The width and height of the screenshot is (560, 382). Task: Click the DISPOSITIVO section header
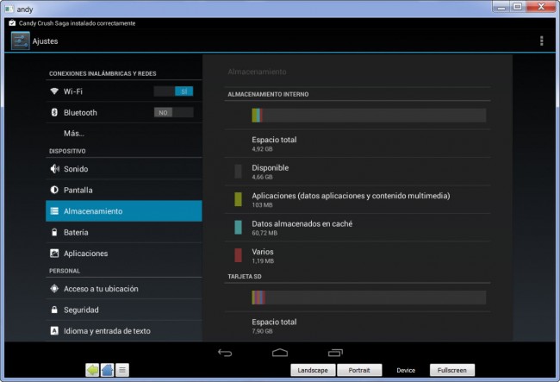point(67,151)
